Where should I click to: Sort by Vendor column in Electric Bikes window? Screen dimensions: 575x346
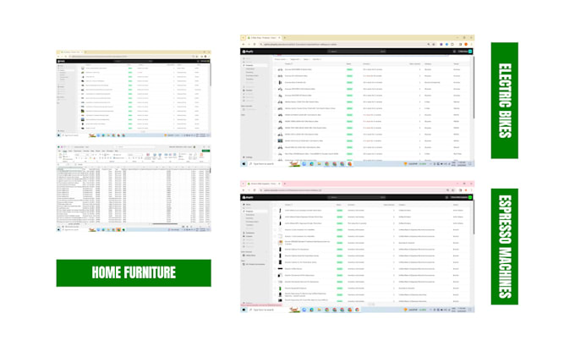456,63
